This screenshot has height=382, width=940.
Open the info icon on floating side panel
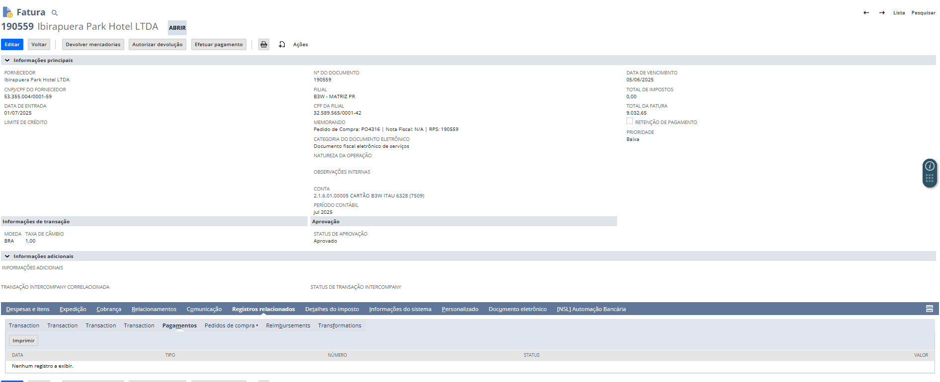tap(930, 166)
